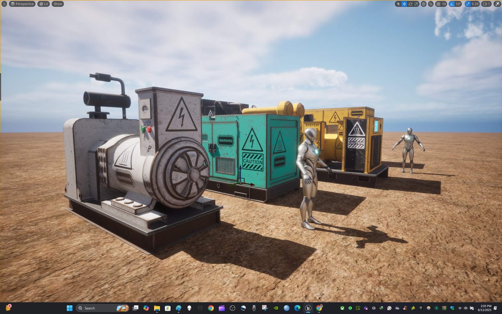Open the microphone app on taskbar
Screen dimensions: 502x314
[254, 308]
